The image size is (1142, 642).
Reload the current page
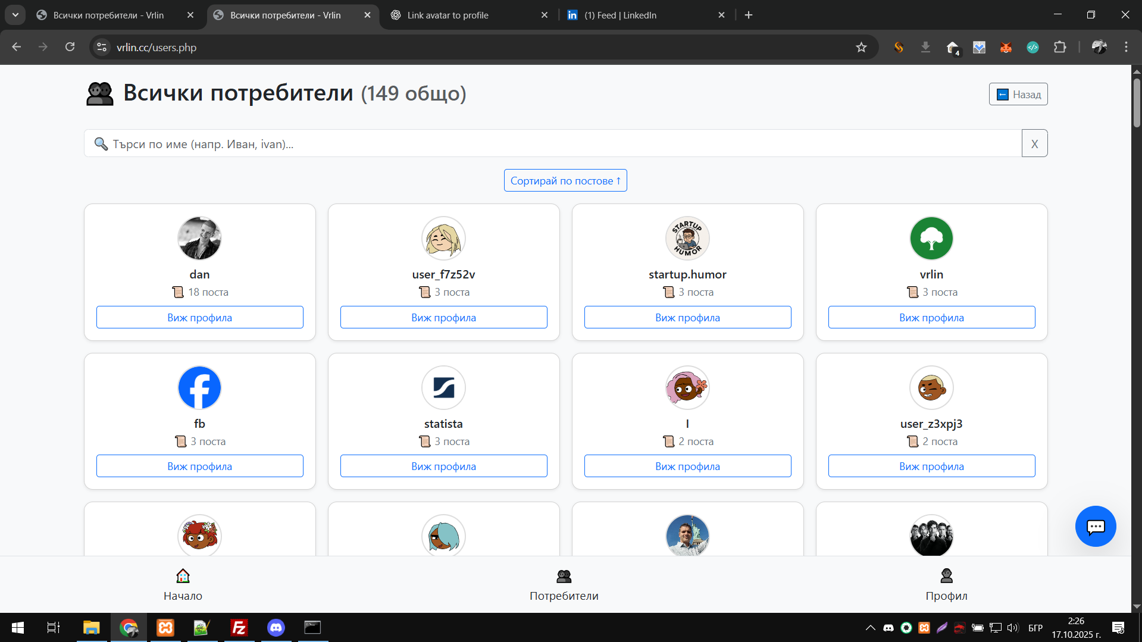pos(70,47)
